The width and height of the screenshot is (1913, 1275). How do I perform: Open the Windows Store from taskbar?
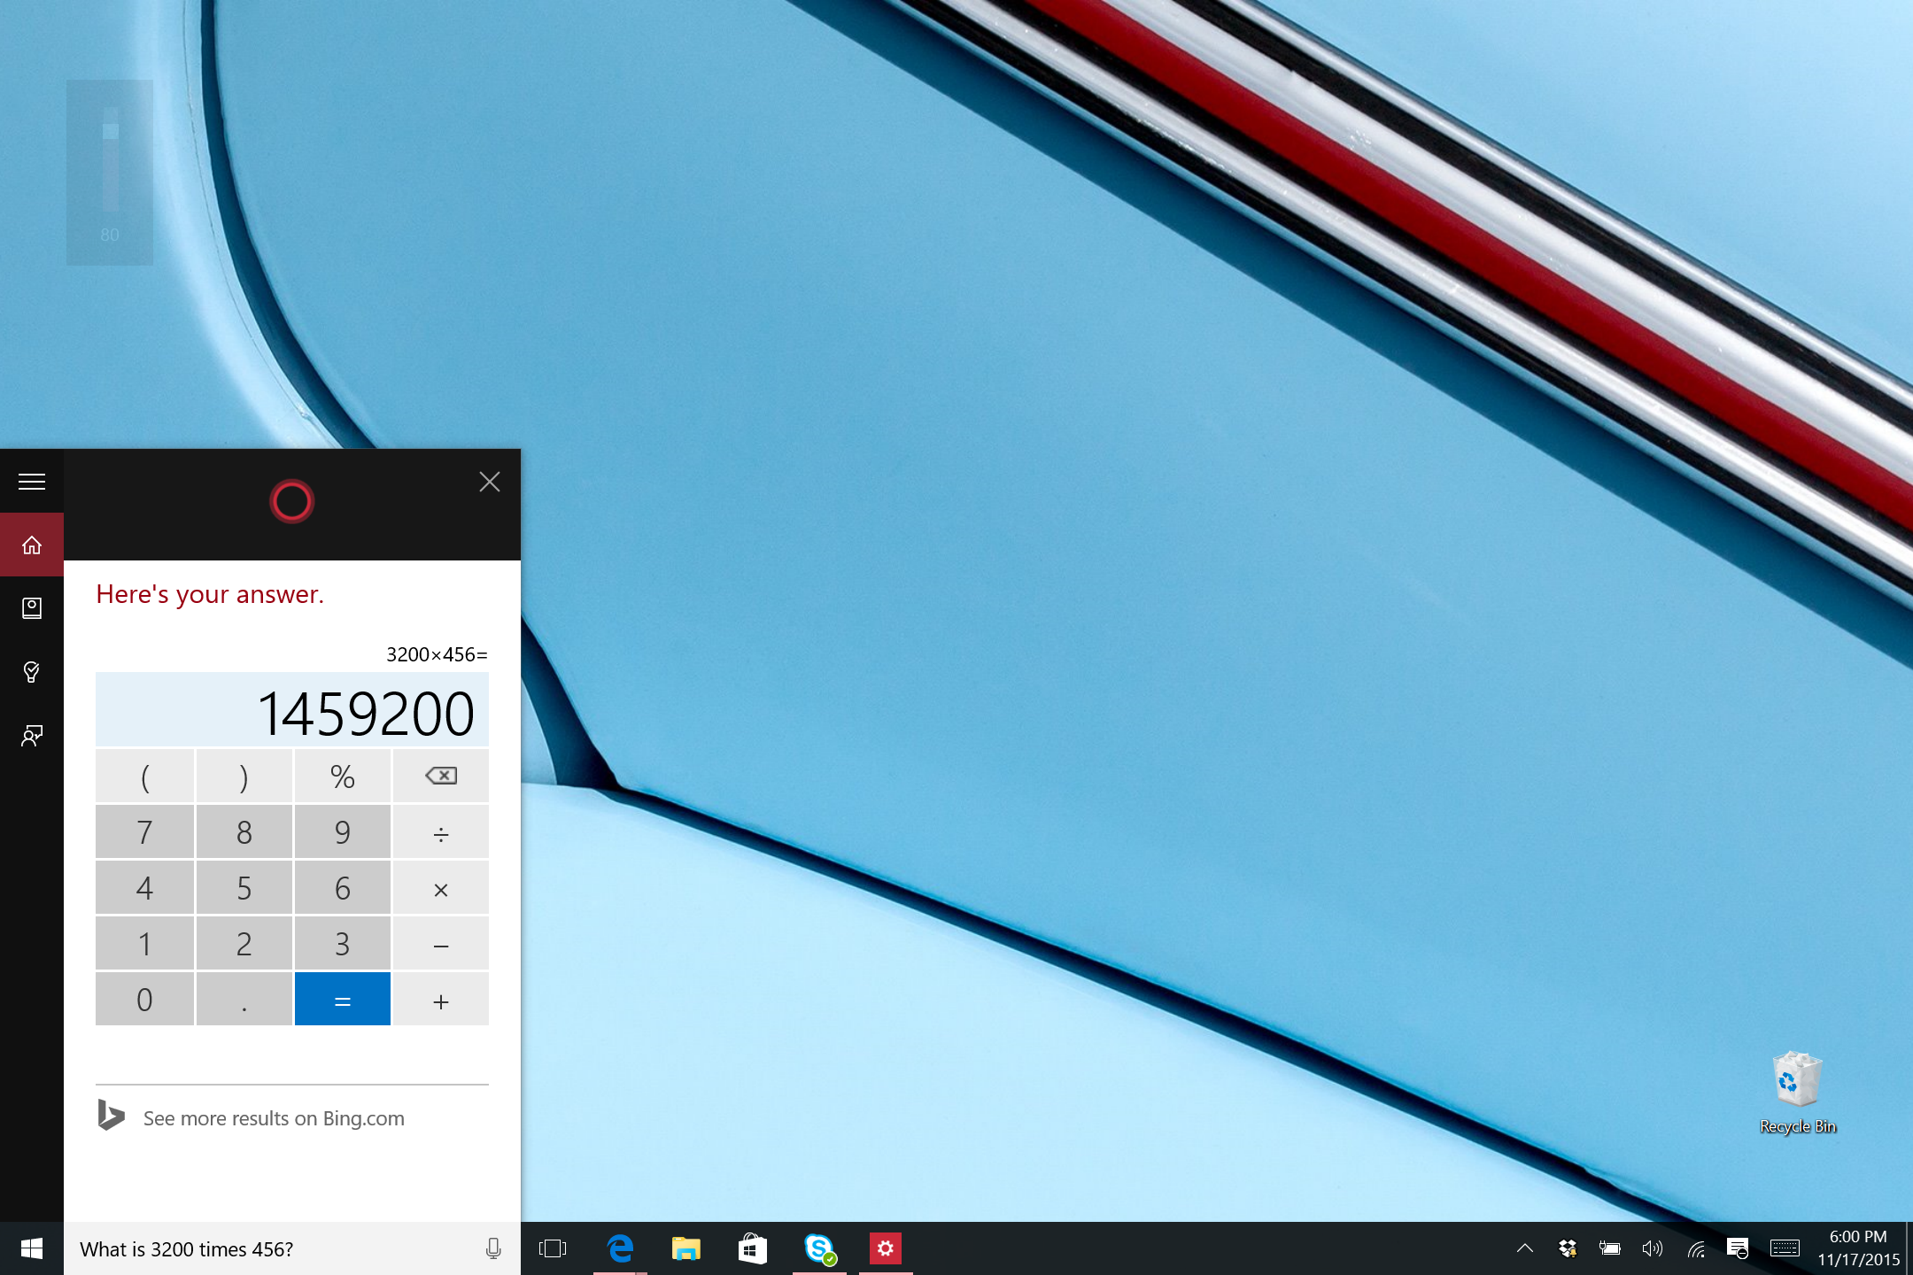pyautogui.click(x=752, y=1248)
